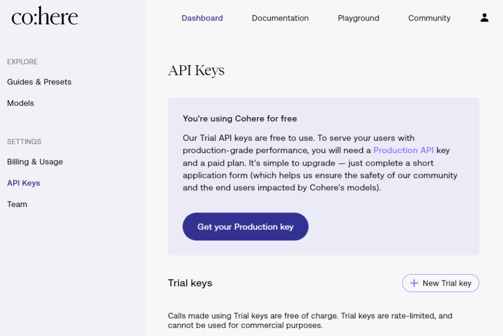
Task: Select Guides & Presets in sidebar
Action: pyautogui.click(x=39, y=82)
